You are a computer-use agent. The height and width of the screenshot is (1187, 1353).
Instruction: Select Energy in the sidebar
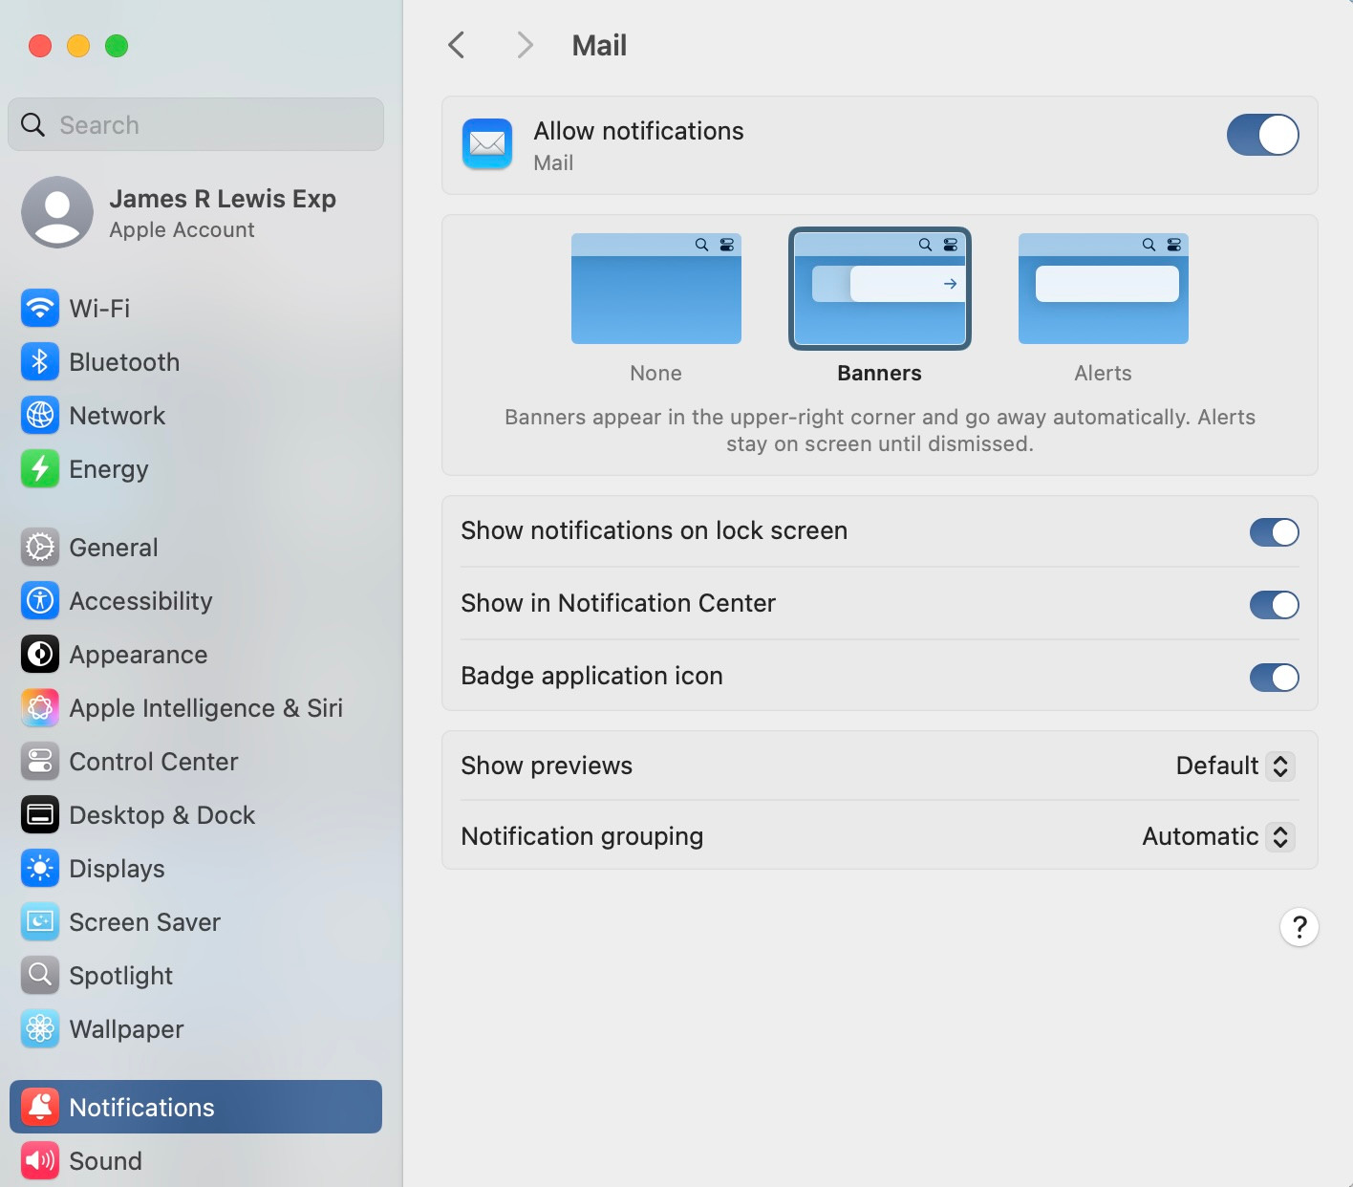pos(196,469)
